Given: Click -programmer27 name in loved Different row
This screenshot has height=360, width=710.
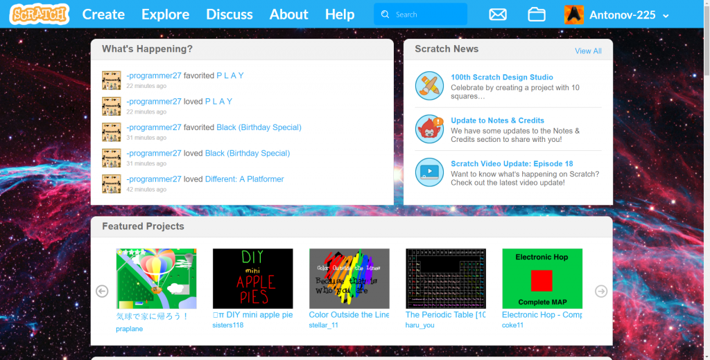Looking at the screenshot, I should 154,179.
